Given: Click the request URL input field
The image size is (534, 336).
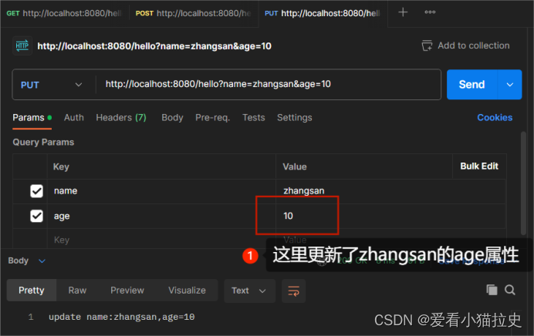Looking at the screenshot, I should click(269, 84).
